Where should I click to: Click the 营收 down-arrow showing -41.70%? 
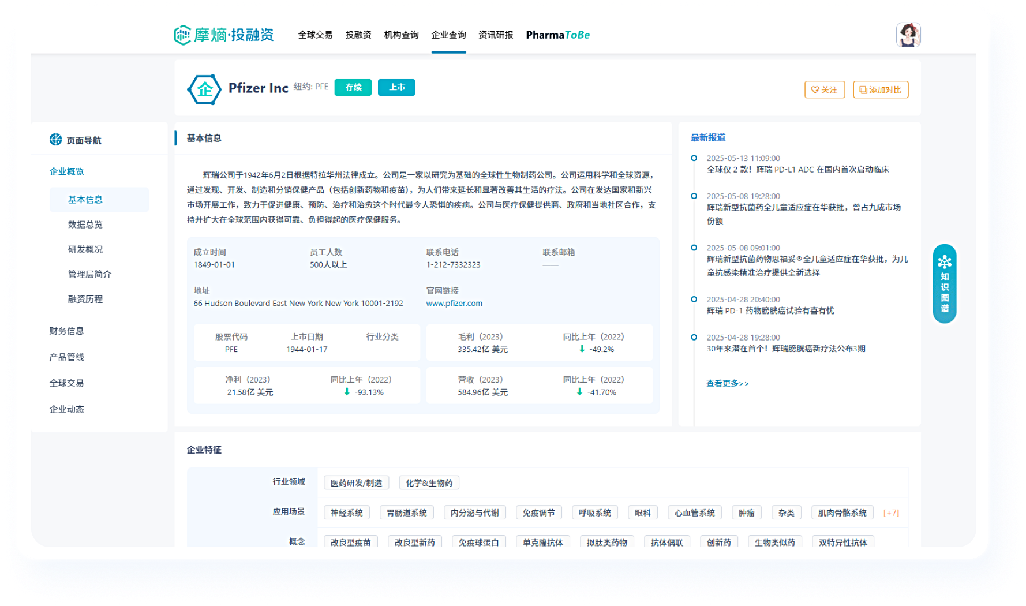coord(579,391)
